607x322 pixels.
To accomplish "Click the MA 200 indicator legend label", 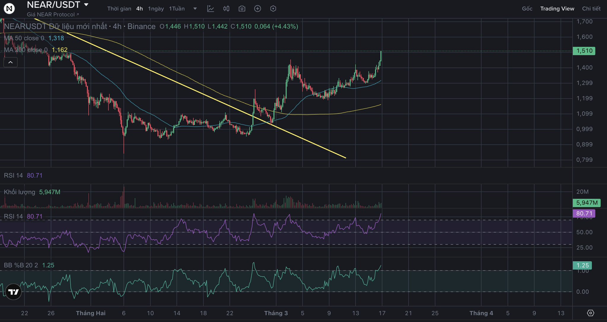I will (26, 50).
